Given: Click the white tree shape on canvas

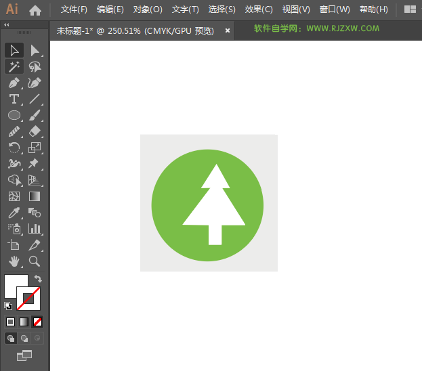Looking at the screenshot, I should point(214,204).
